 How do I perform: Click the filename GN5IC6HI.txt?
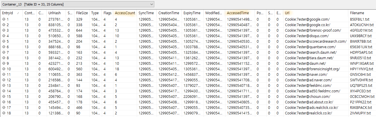click(361, 74)
